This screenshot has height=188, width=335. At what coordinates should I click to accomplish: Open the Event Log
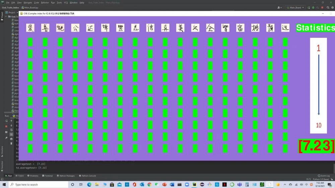tap(324, 176)
